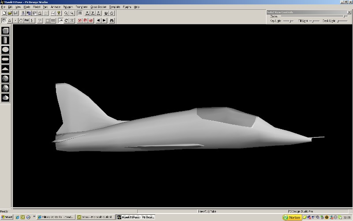Open the Animate menu
Image resolution: width=353 pixels, height=221 pixels.
pyautogui.click(x=56, y=7)
